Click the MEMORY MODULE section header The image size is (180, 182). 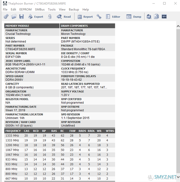coord(32,26)
